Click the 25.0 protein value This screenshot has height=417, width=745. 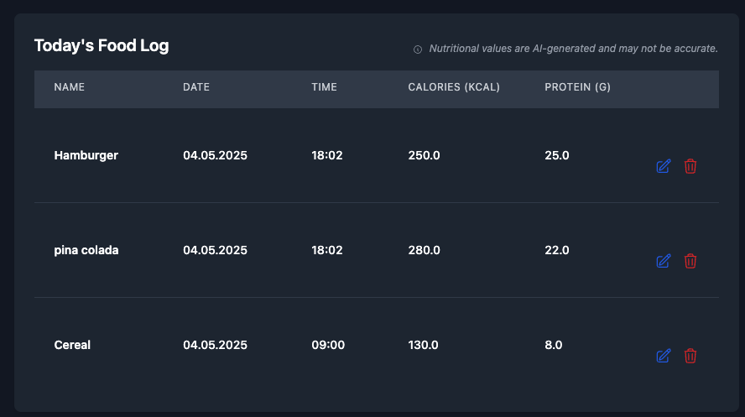(557, 155)
